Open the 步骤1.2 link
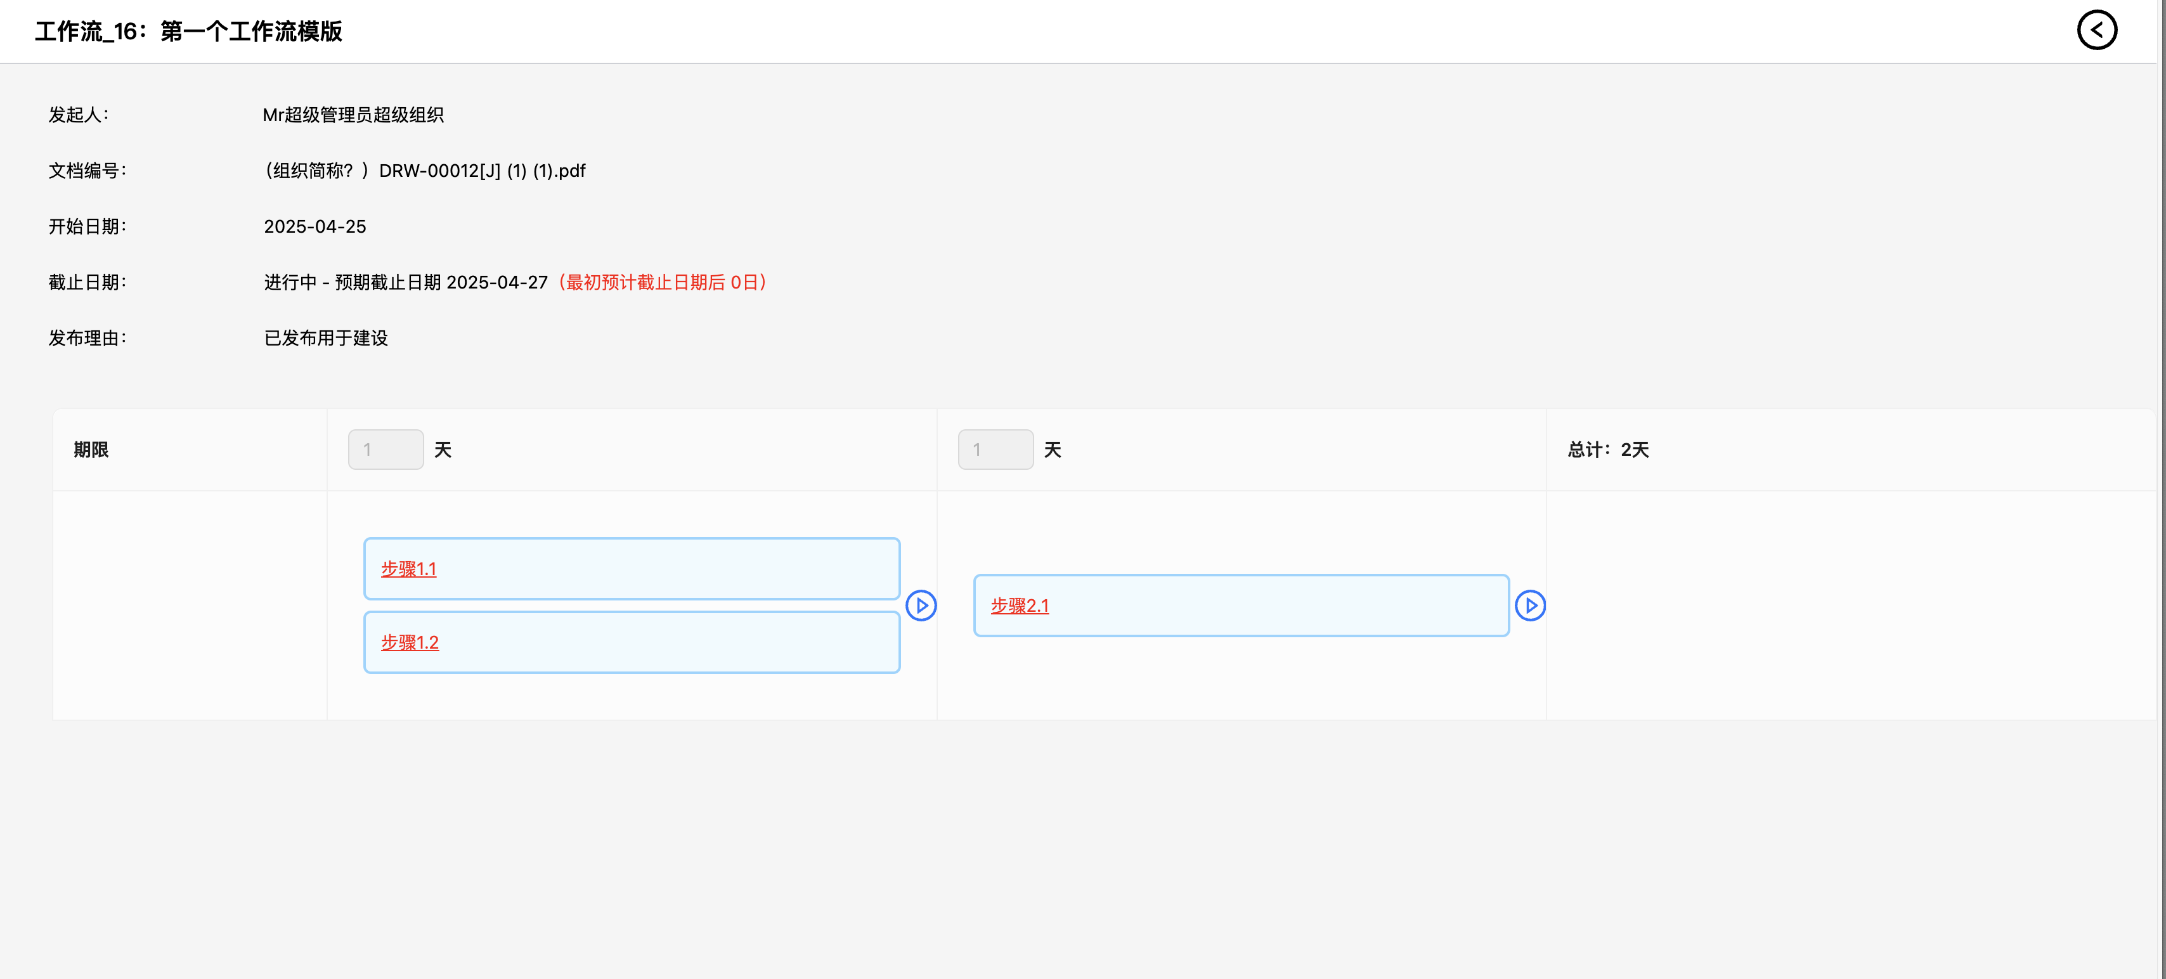 click(x=410, y=642)
